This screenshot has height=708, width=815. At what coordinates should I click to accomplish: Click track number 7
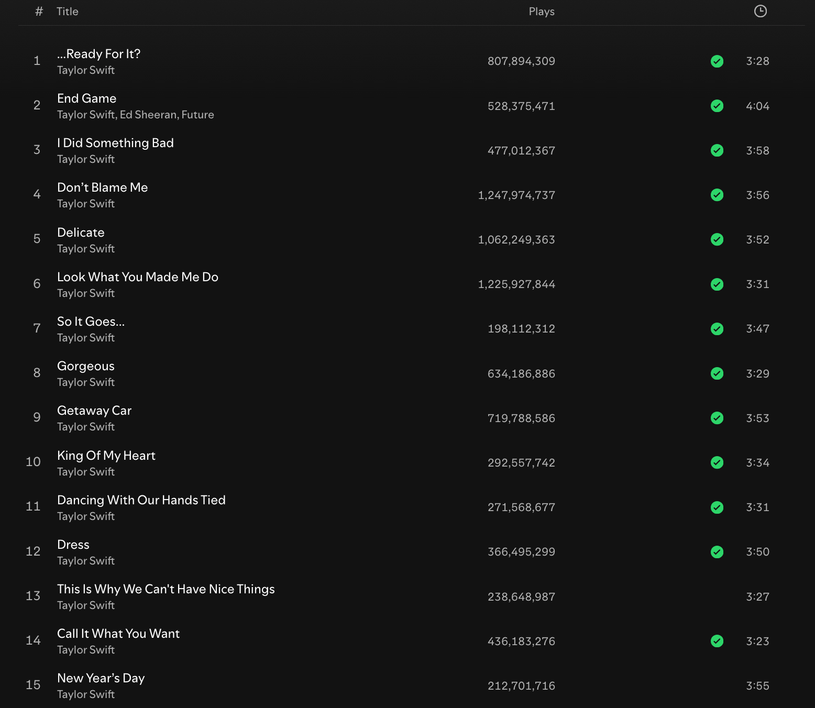[x=37, y=328]
